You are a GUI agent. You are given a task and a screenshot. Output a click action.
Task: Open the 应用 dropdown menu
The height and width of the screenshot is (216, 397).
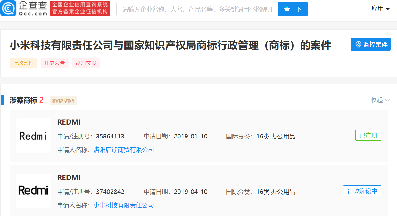380,9
